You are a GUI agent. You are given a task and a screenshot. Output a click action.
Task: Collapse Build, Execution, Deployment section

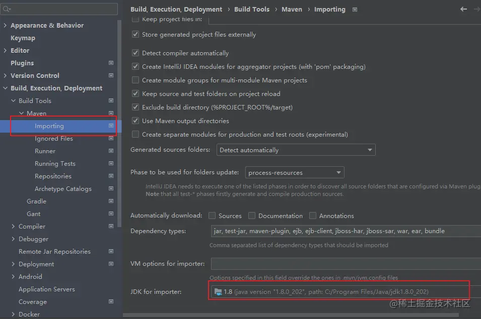(5, 88)
